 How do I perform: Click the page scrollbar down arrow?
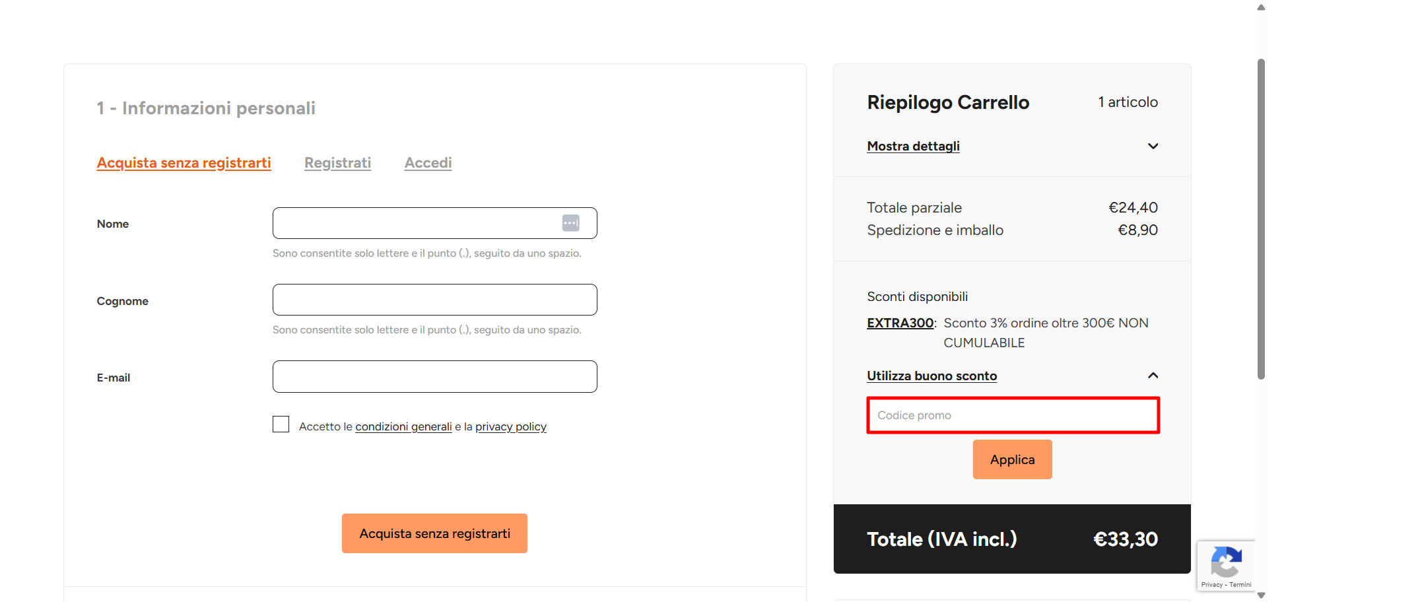point(1261,595)
